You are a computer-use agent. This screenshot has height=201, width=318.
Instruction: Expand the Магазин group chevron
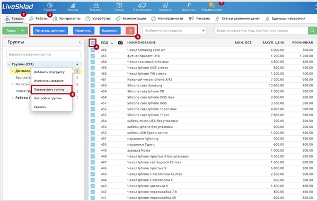coord(12,84)
